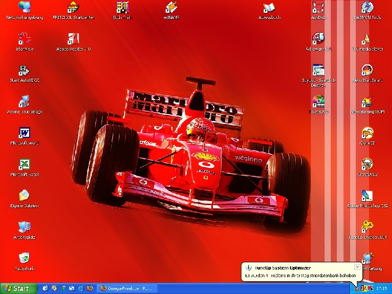392x294 pixels.
Task: Open Spybot - Search & Destroy shortcut
Action: [318, 70]
